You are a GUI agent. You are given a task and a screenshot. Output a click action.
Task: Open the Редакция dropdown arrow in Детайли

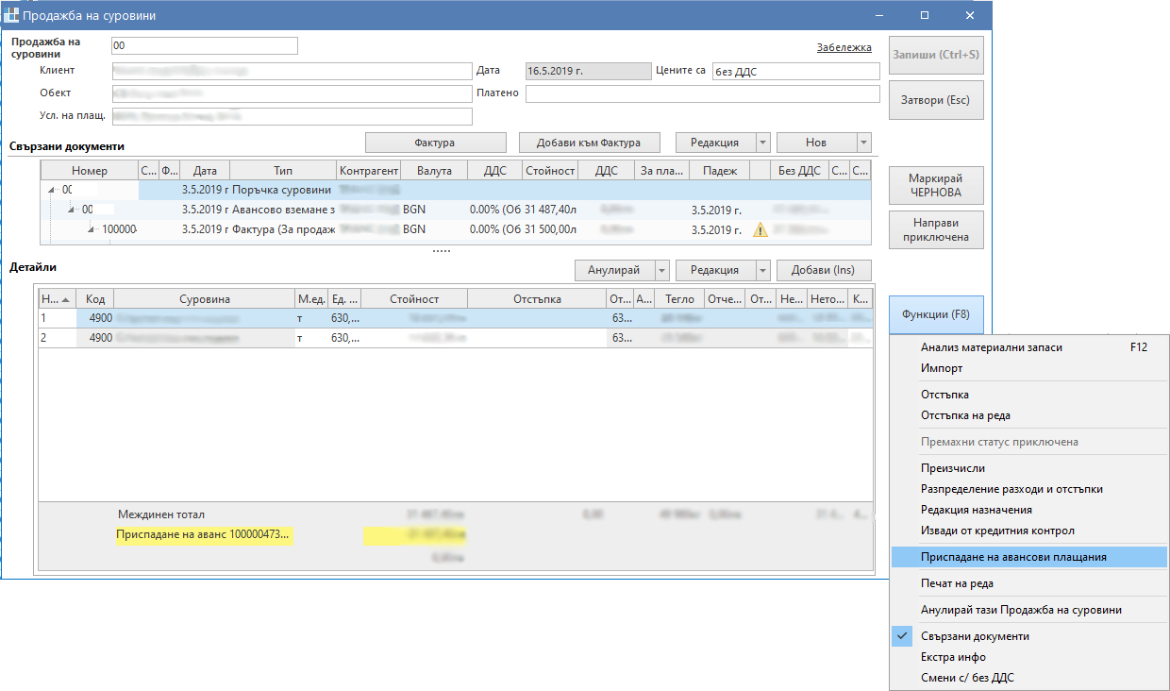point(761,270)
